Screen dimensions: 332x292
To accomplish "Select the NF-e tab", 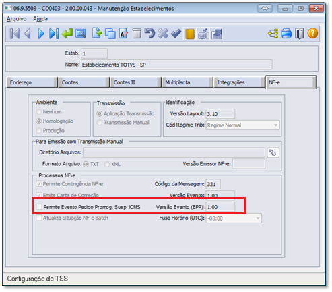I will point(291,82).
